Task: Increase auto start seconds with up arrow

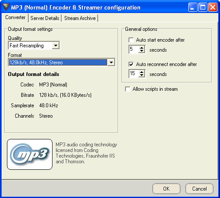Action: [142, 48]
